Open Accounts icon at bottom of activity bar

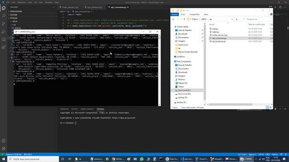click(4, 141)
